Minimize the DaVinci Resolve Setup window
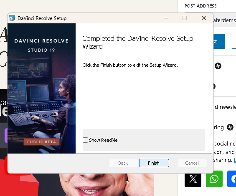Image resolution: width=236 pixels, height=196 pixels. pos(166,18)
